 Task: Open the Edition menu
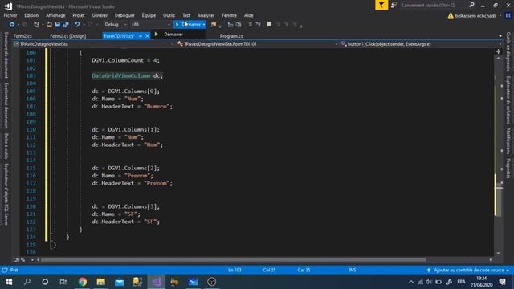[31, 15]
